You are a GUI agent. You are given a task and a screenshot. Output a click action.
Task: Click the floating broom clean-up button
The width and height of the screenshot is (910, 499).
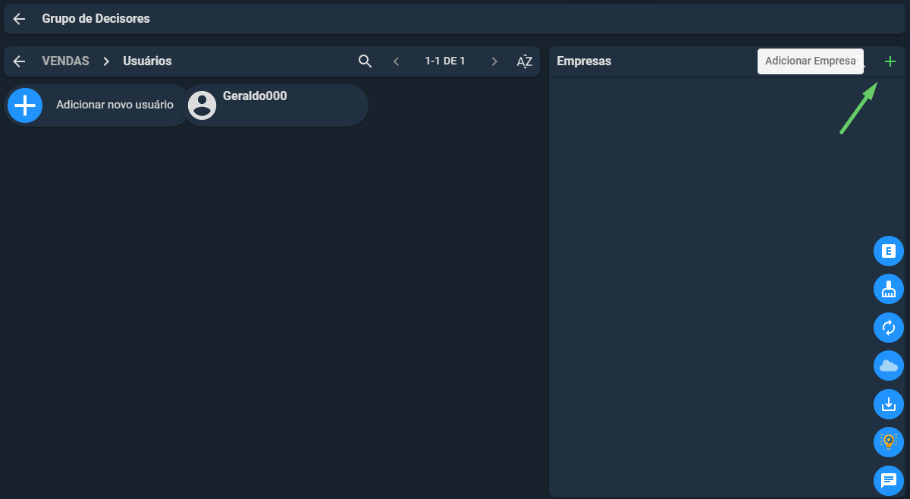pyautogui.click(x=889, y=289)
